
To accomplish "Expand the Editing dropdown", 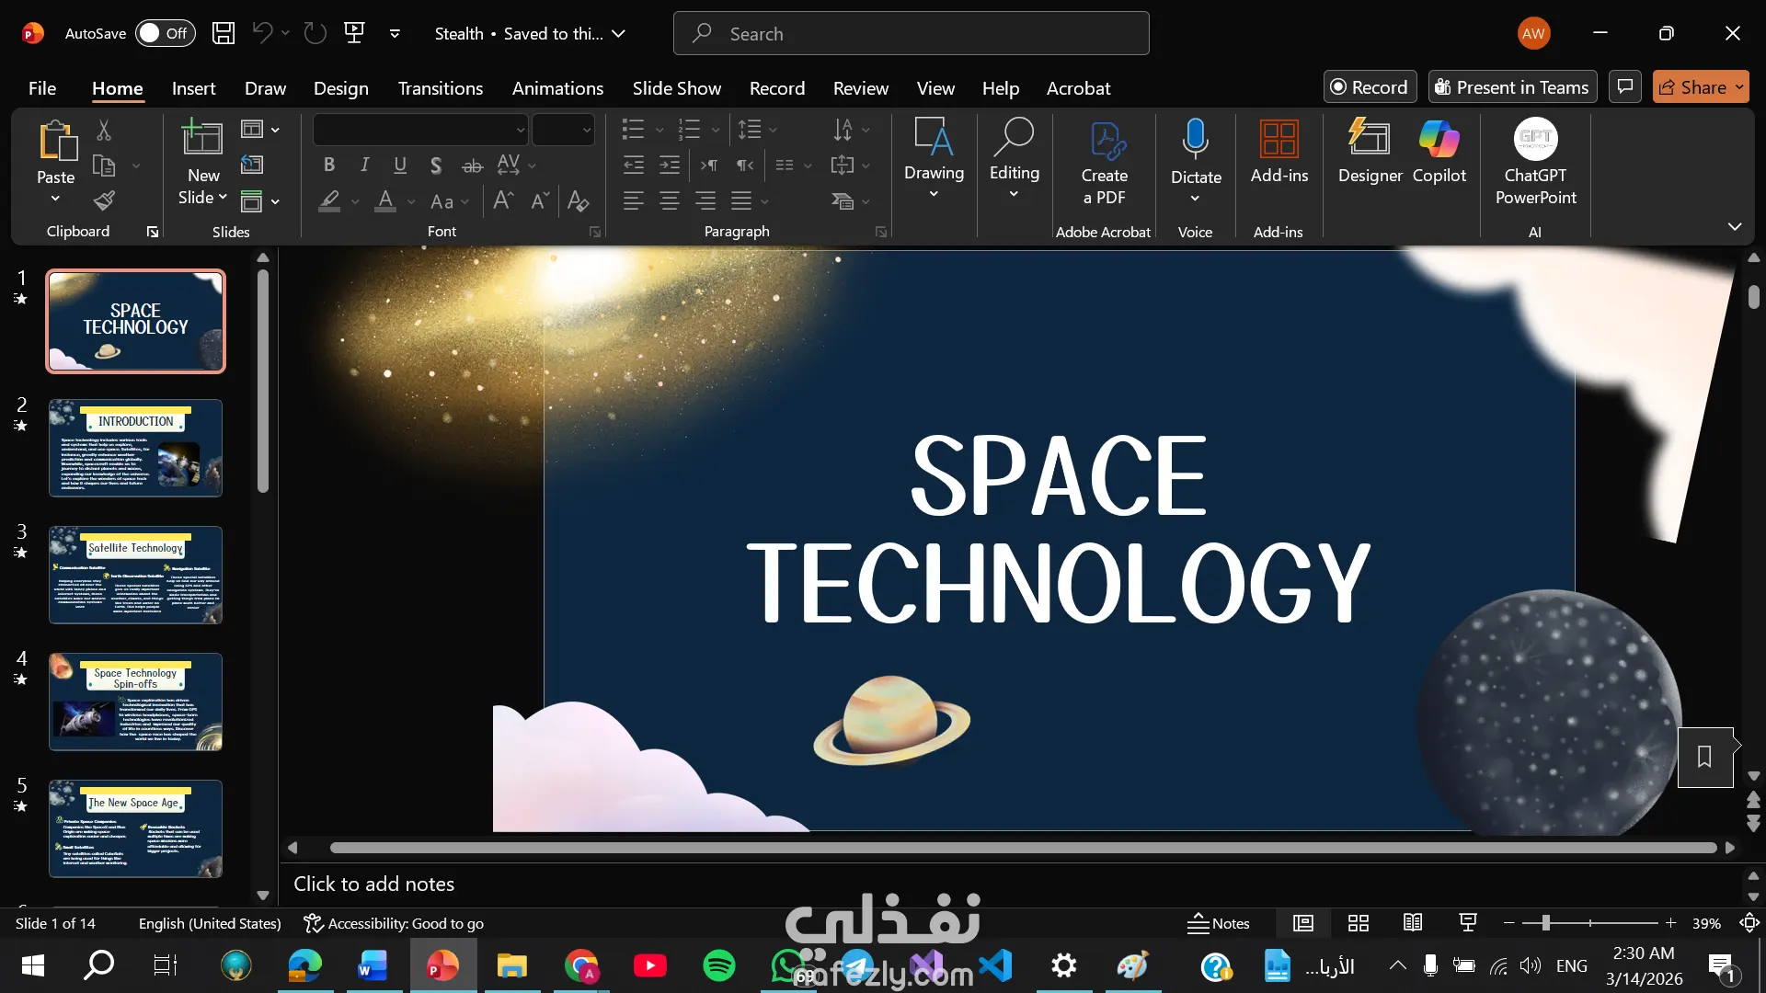I will [1014, 194].
